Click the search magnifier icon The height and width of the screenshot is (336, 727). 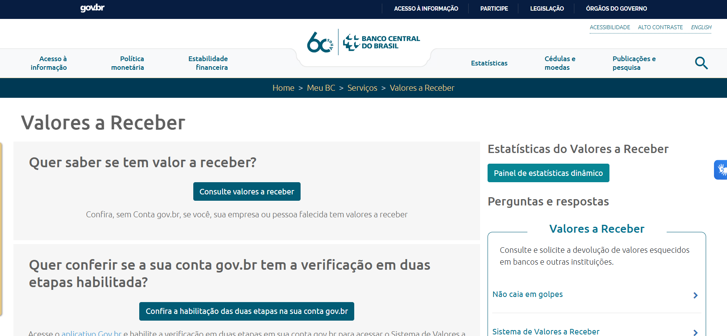click(x=701, y=63)
